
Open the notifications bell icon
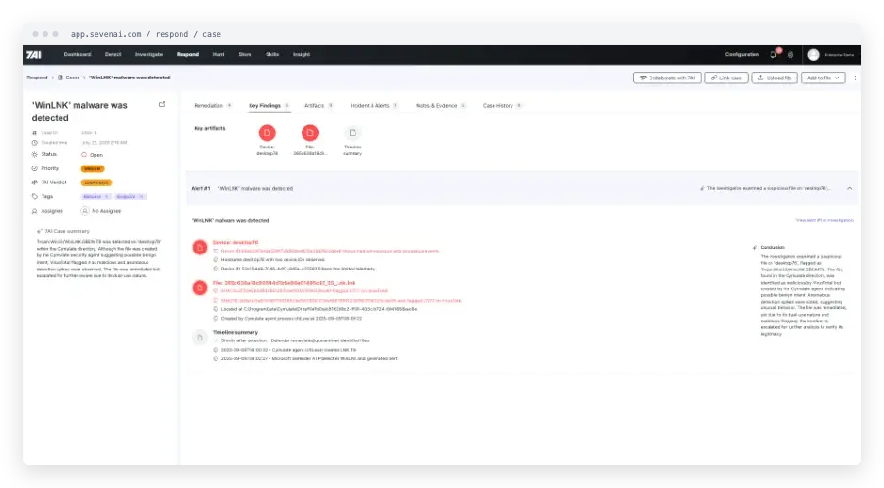(773, 54)
